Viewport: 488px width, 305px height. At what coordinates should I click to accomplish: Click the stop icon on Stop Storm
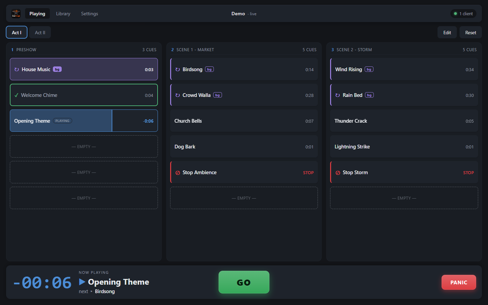[338, 173]
